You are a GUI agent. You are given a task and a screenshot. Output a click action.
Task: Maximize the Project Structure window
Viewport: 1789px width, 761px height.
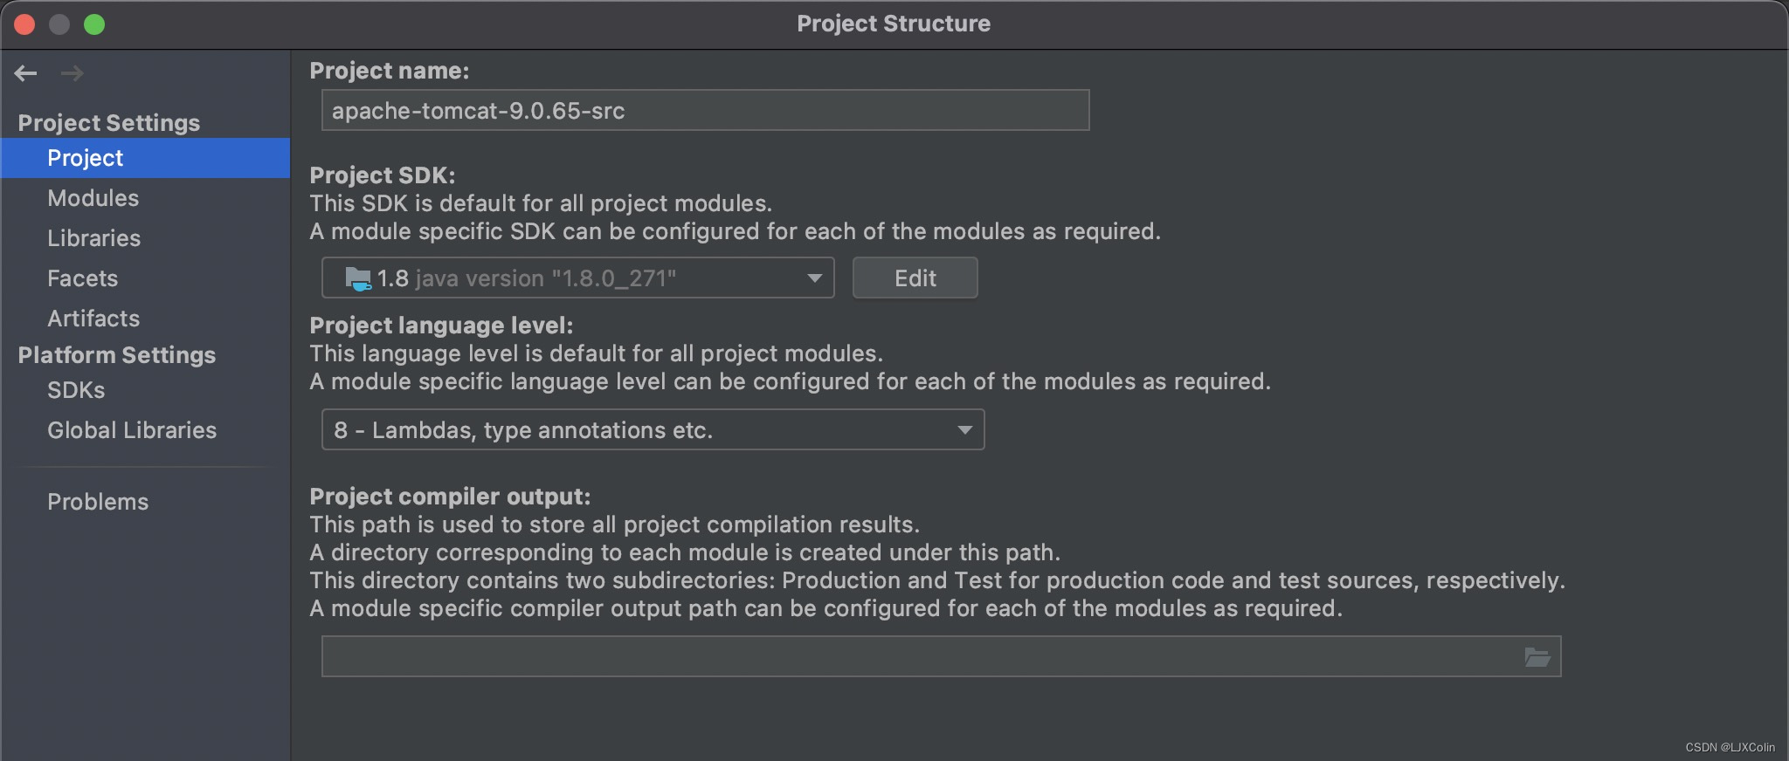(x=94, y=24)
